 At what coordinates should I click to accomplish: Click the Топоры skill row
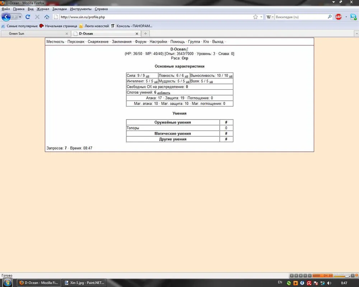(179, 128)
